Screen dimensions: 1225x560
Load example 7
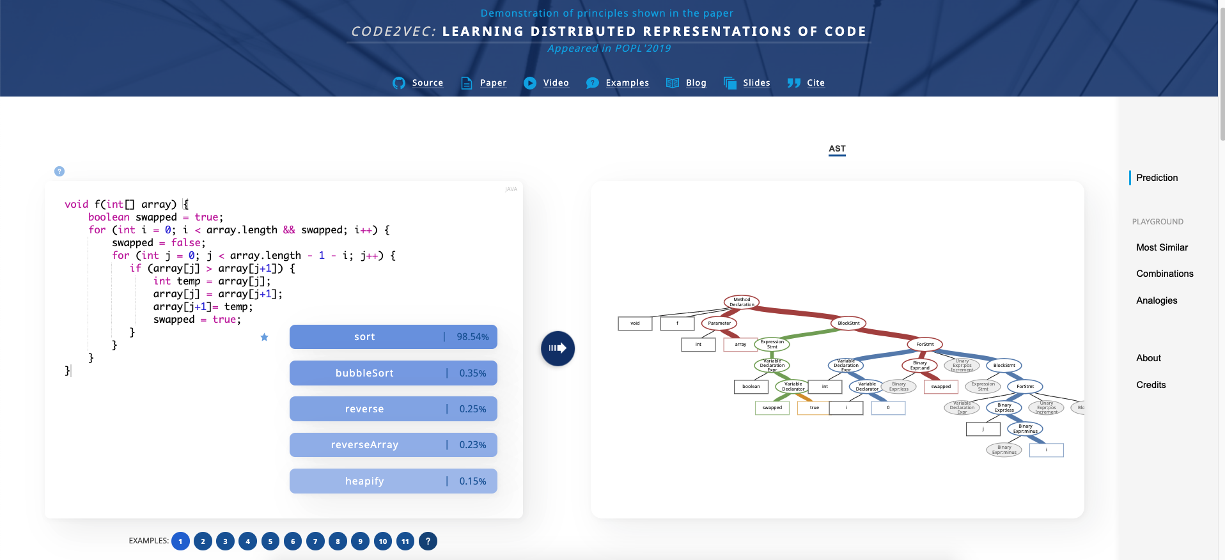click(315, 541)
